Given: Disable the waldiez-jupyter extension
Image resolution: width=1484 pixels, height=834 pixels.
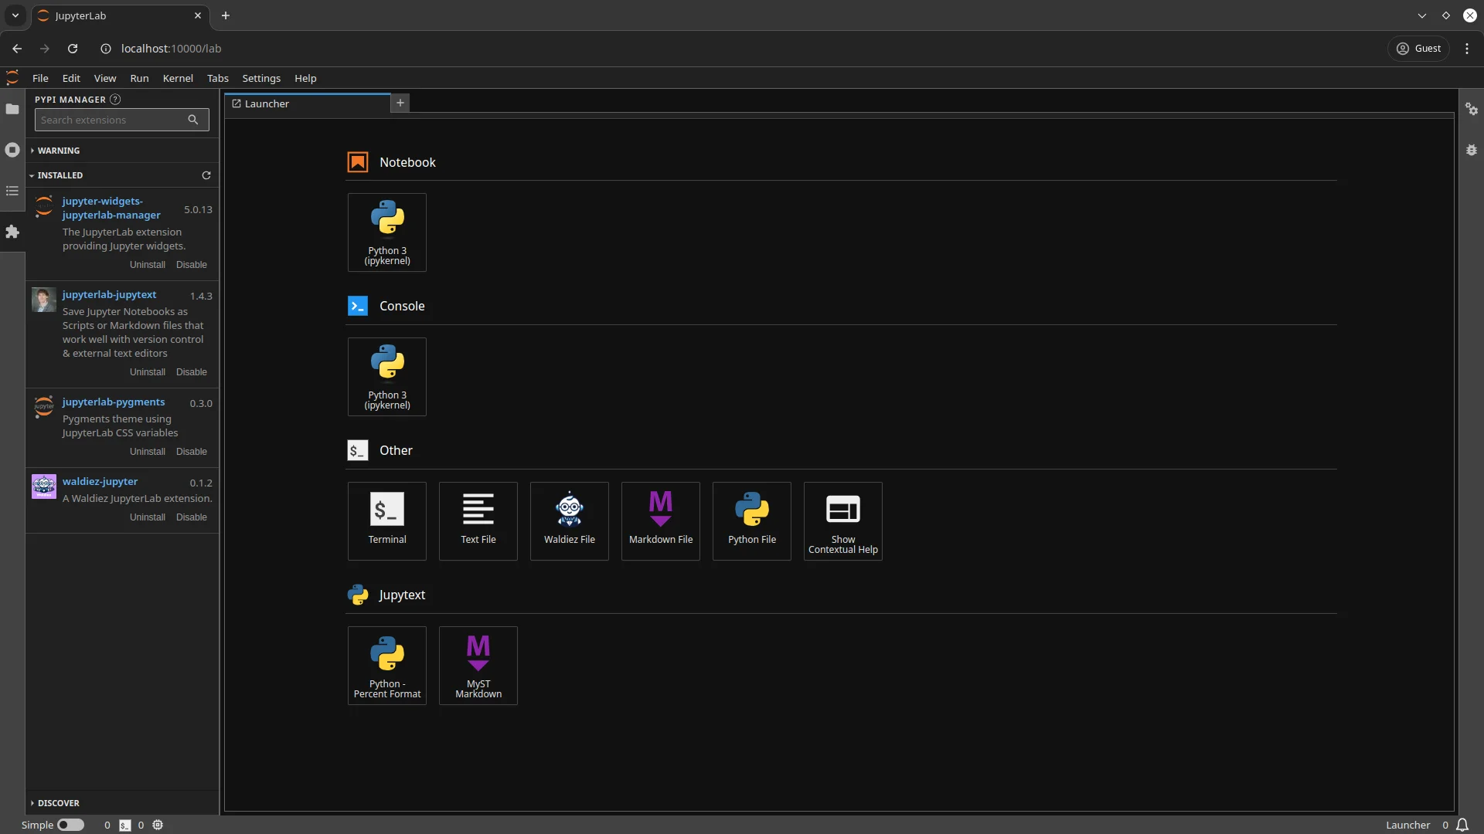Looking at the screenshot, I should 191,517.
